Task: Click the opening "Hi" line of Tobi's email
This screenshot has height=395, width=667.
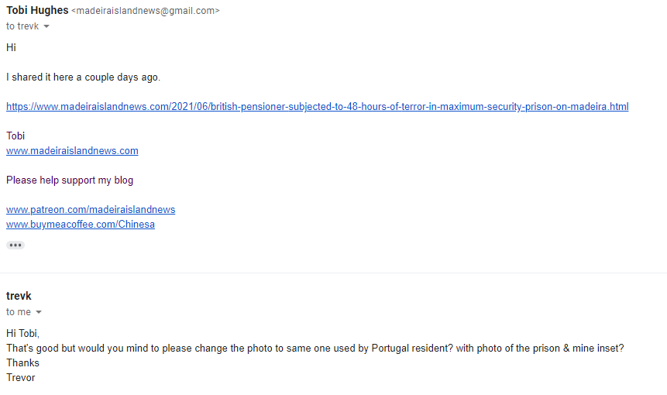Action: coord(11,47)
